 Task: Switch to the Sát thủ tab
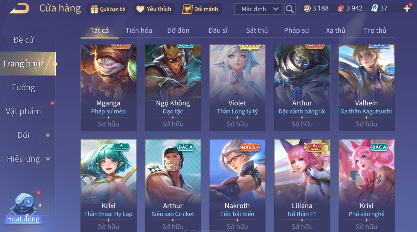257,30
